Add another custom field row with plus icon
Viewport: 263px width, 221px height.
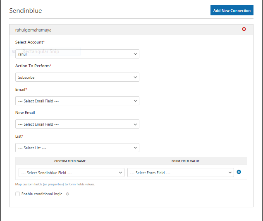(239, 172)
